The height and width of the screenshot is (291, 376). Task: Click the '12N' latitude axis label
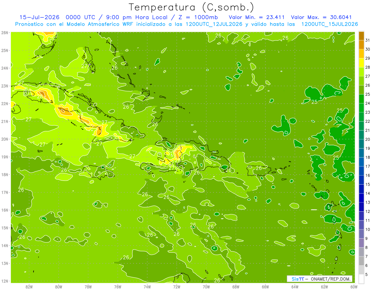pos(5,281)
